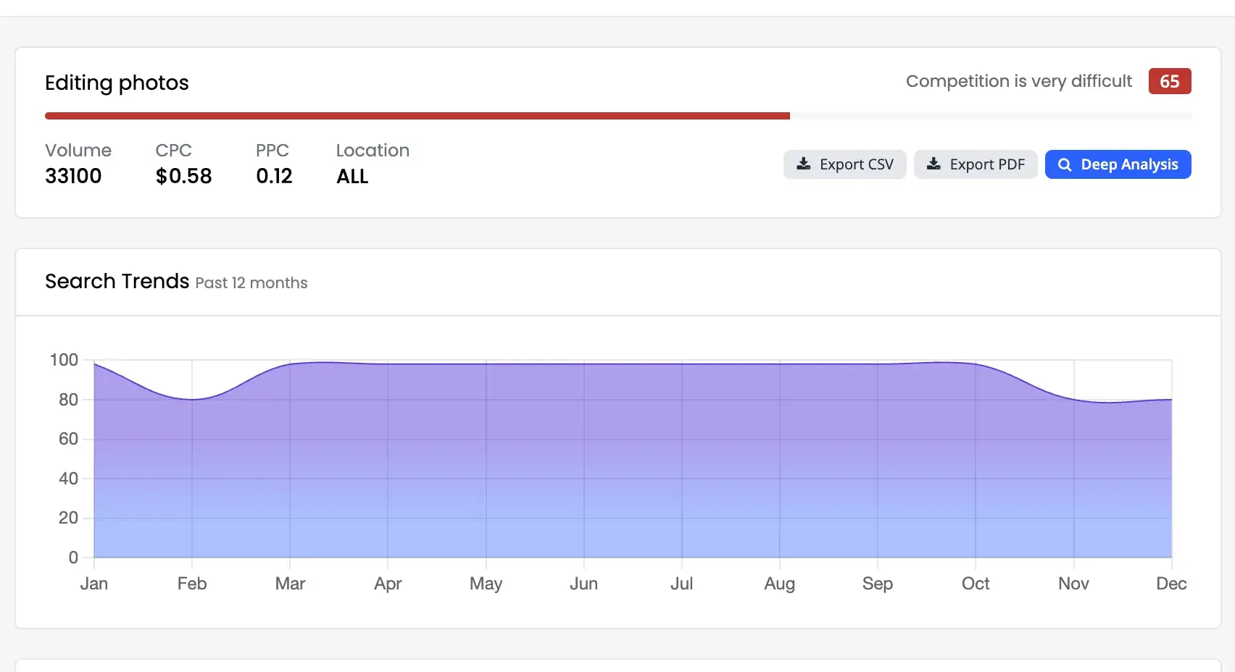Viewport: 1235px width, 672px height.
Task: Export the keyword data as CSV
Action: click(844, 164)
